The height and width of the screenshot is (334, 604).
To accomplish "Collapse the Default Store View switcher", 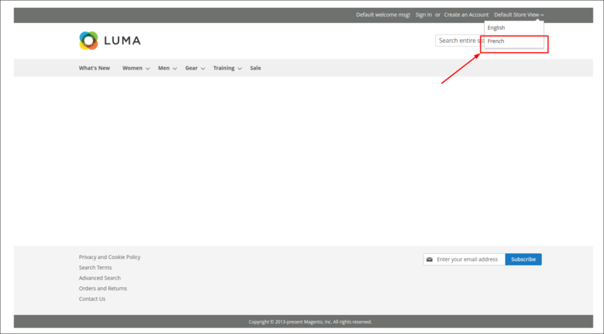I will pos(518,15).
